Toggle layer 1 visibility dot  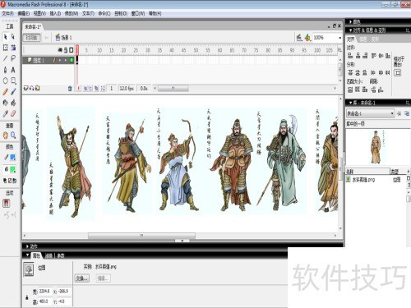point(60,60)
